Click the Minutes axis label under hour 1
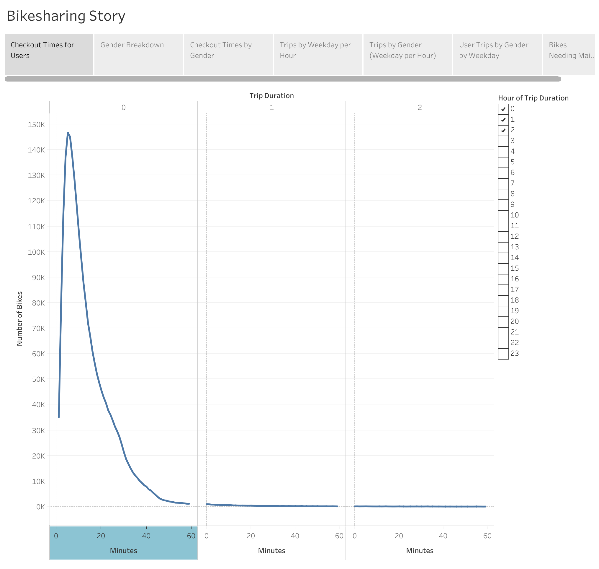This screenshot has height=569, width=599. tap(271, 551)
